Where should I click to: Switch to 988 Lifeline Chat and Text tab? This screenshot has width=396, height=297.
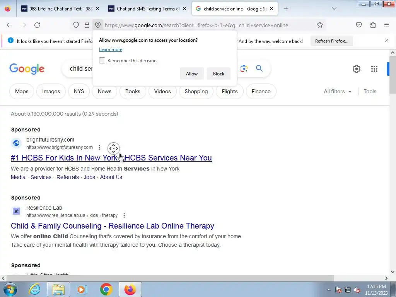[57, 9]
